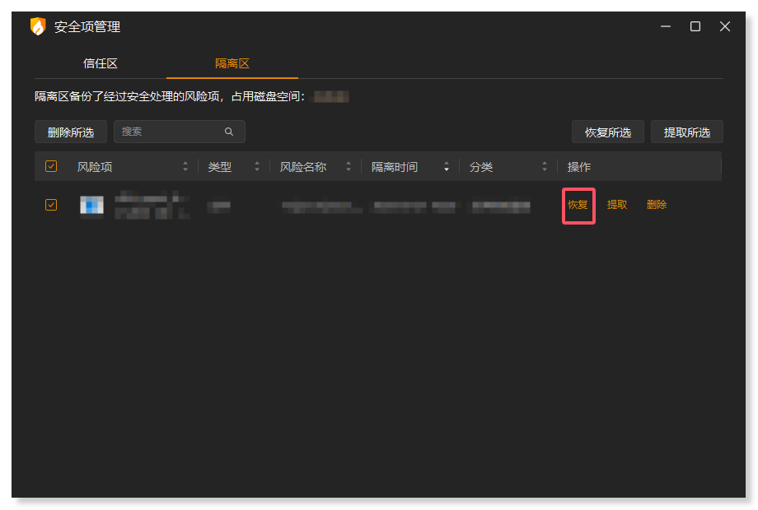Select the quarantined risk item's thumbnail
The height and width of the screenshot is (510, 758).
(x=91, y=205)
